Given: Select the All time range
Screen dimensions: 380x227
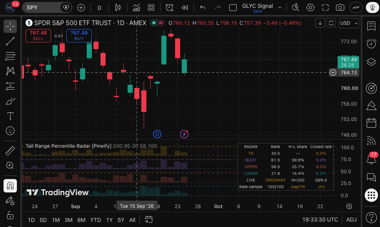Looking at the screenshot, I should 132,220.
